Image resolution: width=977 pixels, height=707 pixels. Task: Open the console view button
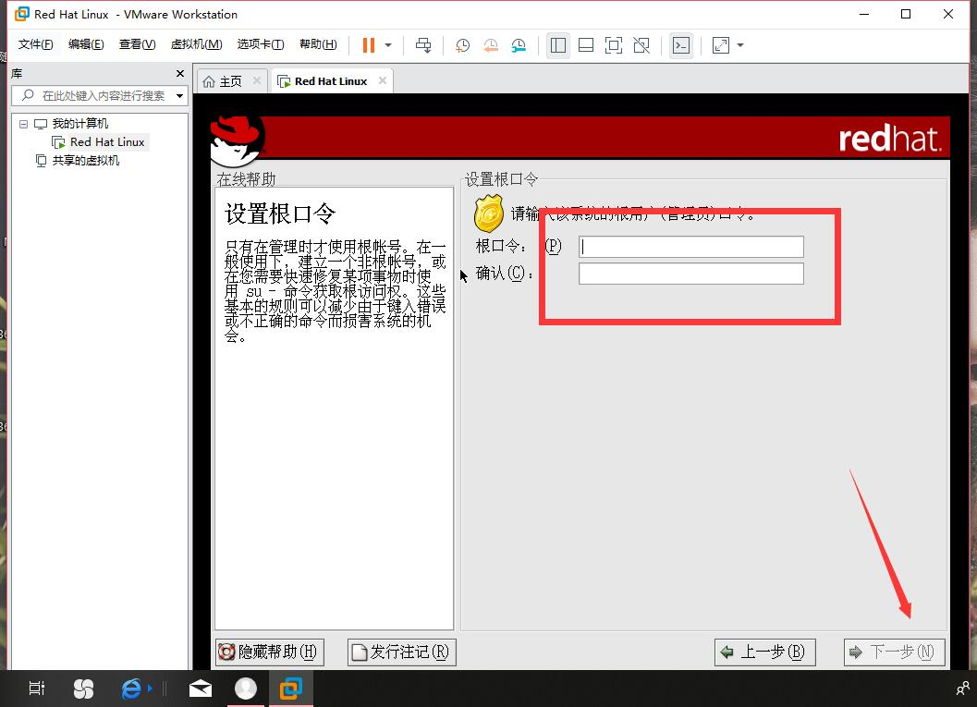tap(681, 45)
